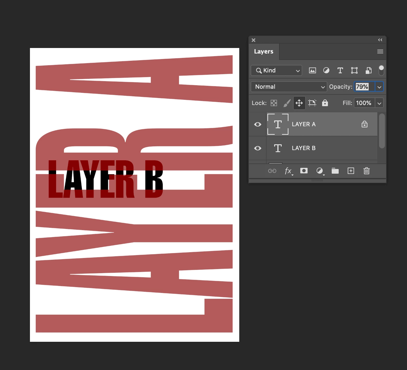Image resolution: width=407 pixels, height=370 pixels.
Task: Select the LAYER B layer name
Action: click(x=304, y=148)
